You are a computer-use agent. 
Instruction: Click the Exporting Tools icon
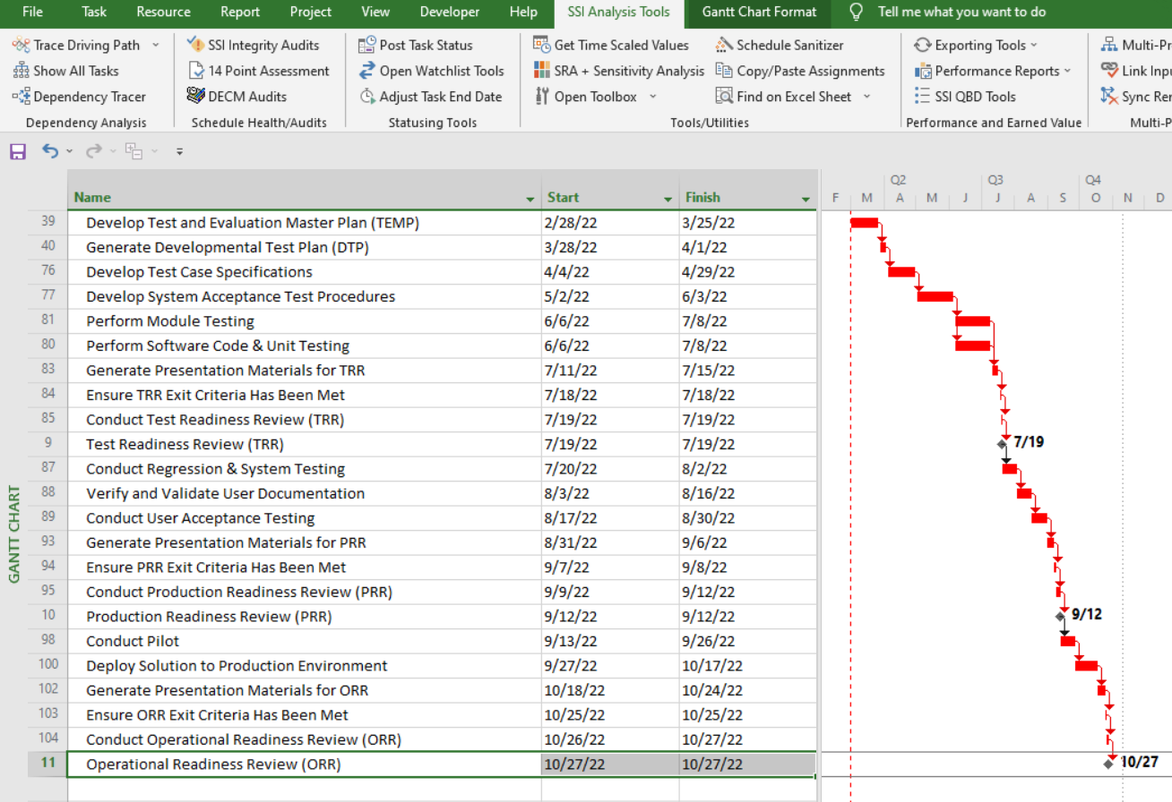pos(923,45)
